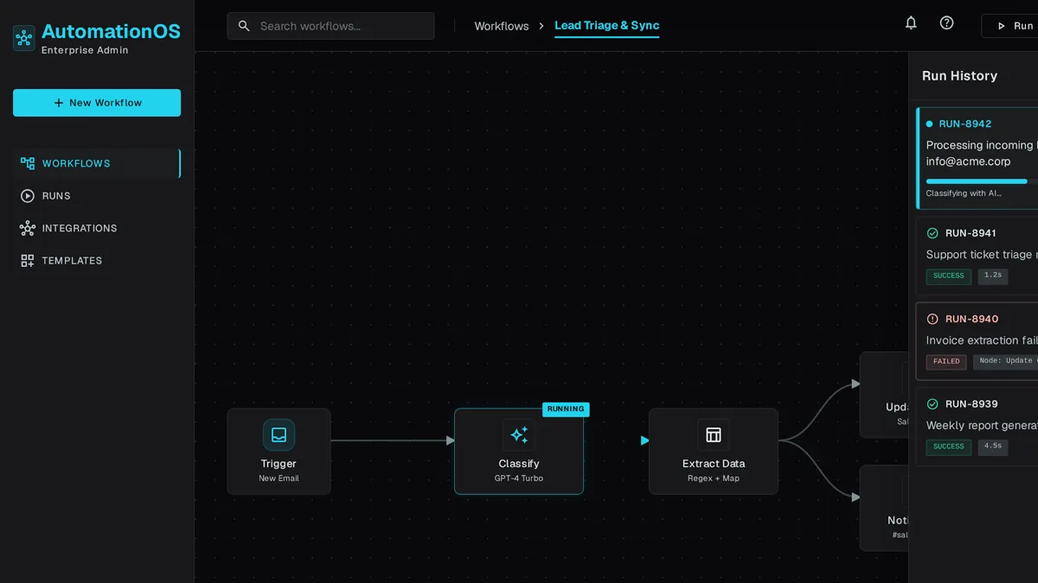Screen dimensions: 1038x583
Task: Select the Trigger New Email node
Action: click(x=279, y=452)
